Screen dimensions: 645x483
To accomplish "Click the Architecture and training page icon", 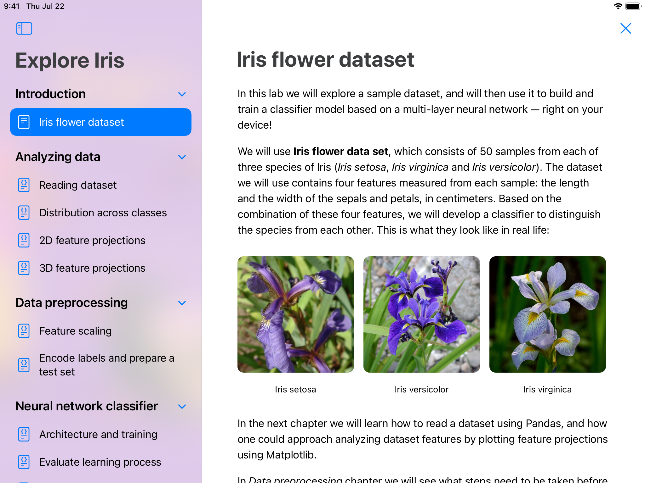I will coord(24,434).
